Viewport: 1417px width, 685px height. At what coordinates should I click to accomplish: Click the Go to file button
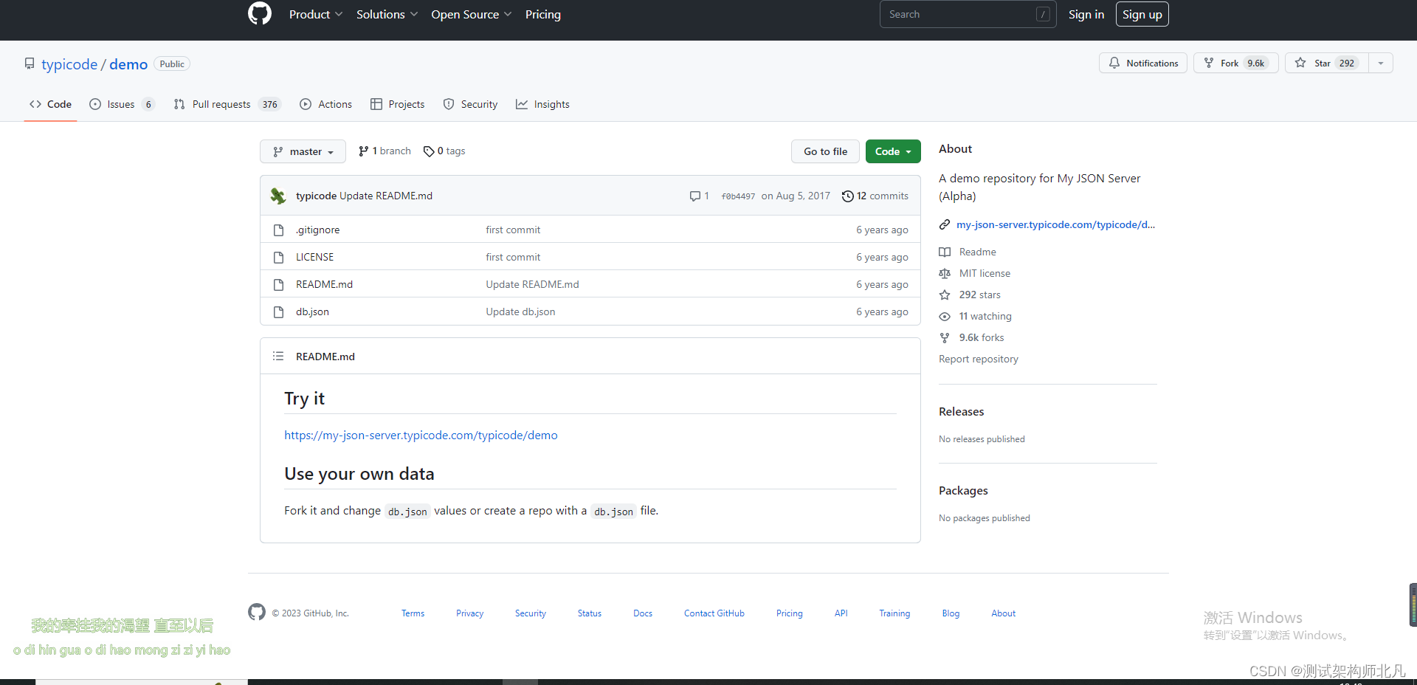tap(825, 151)
